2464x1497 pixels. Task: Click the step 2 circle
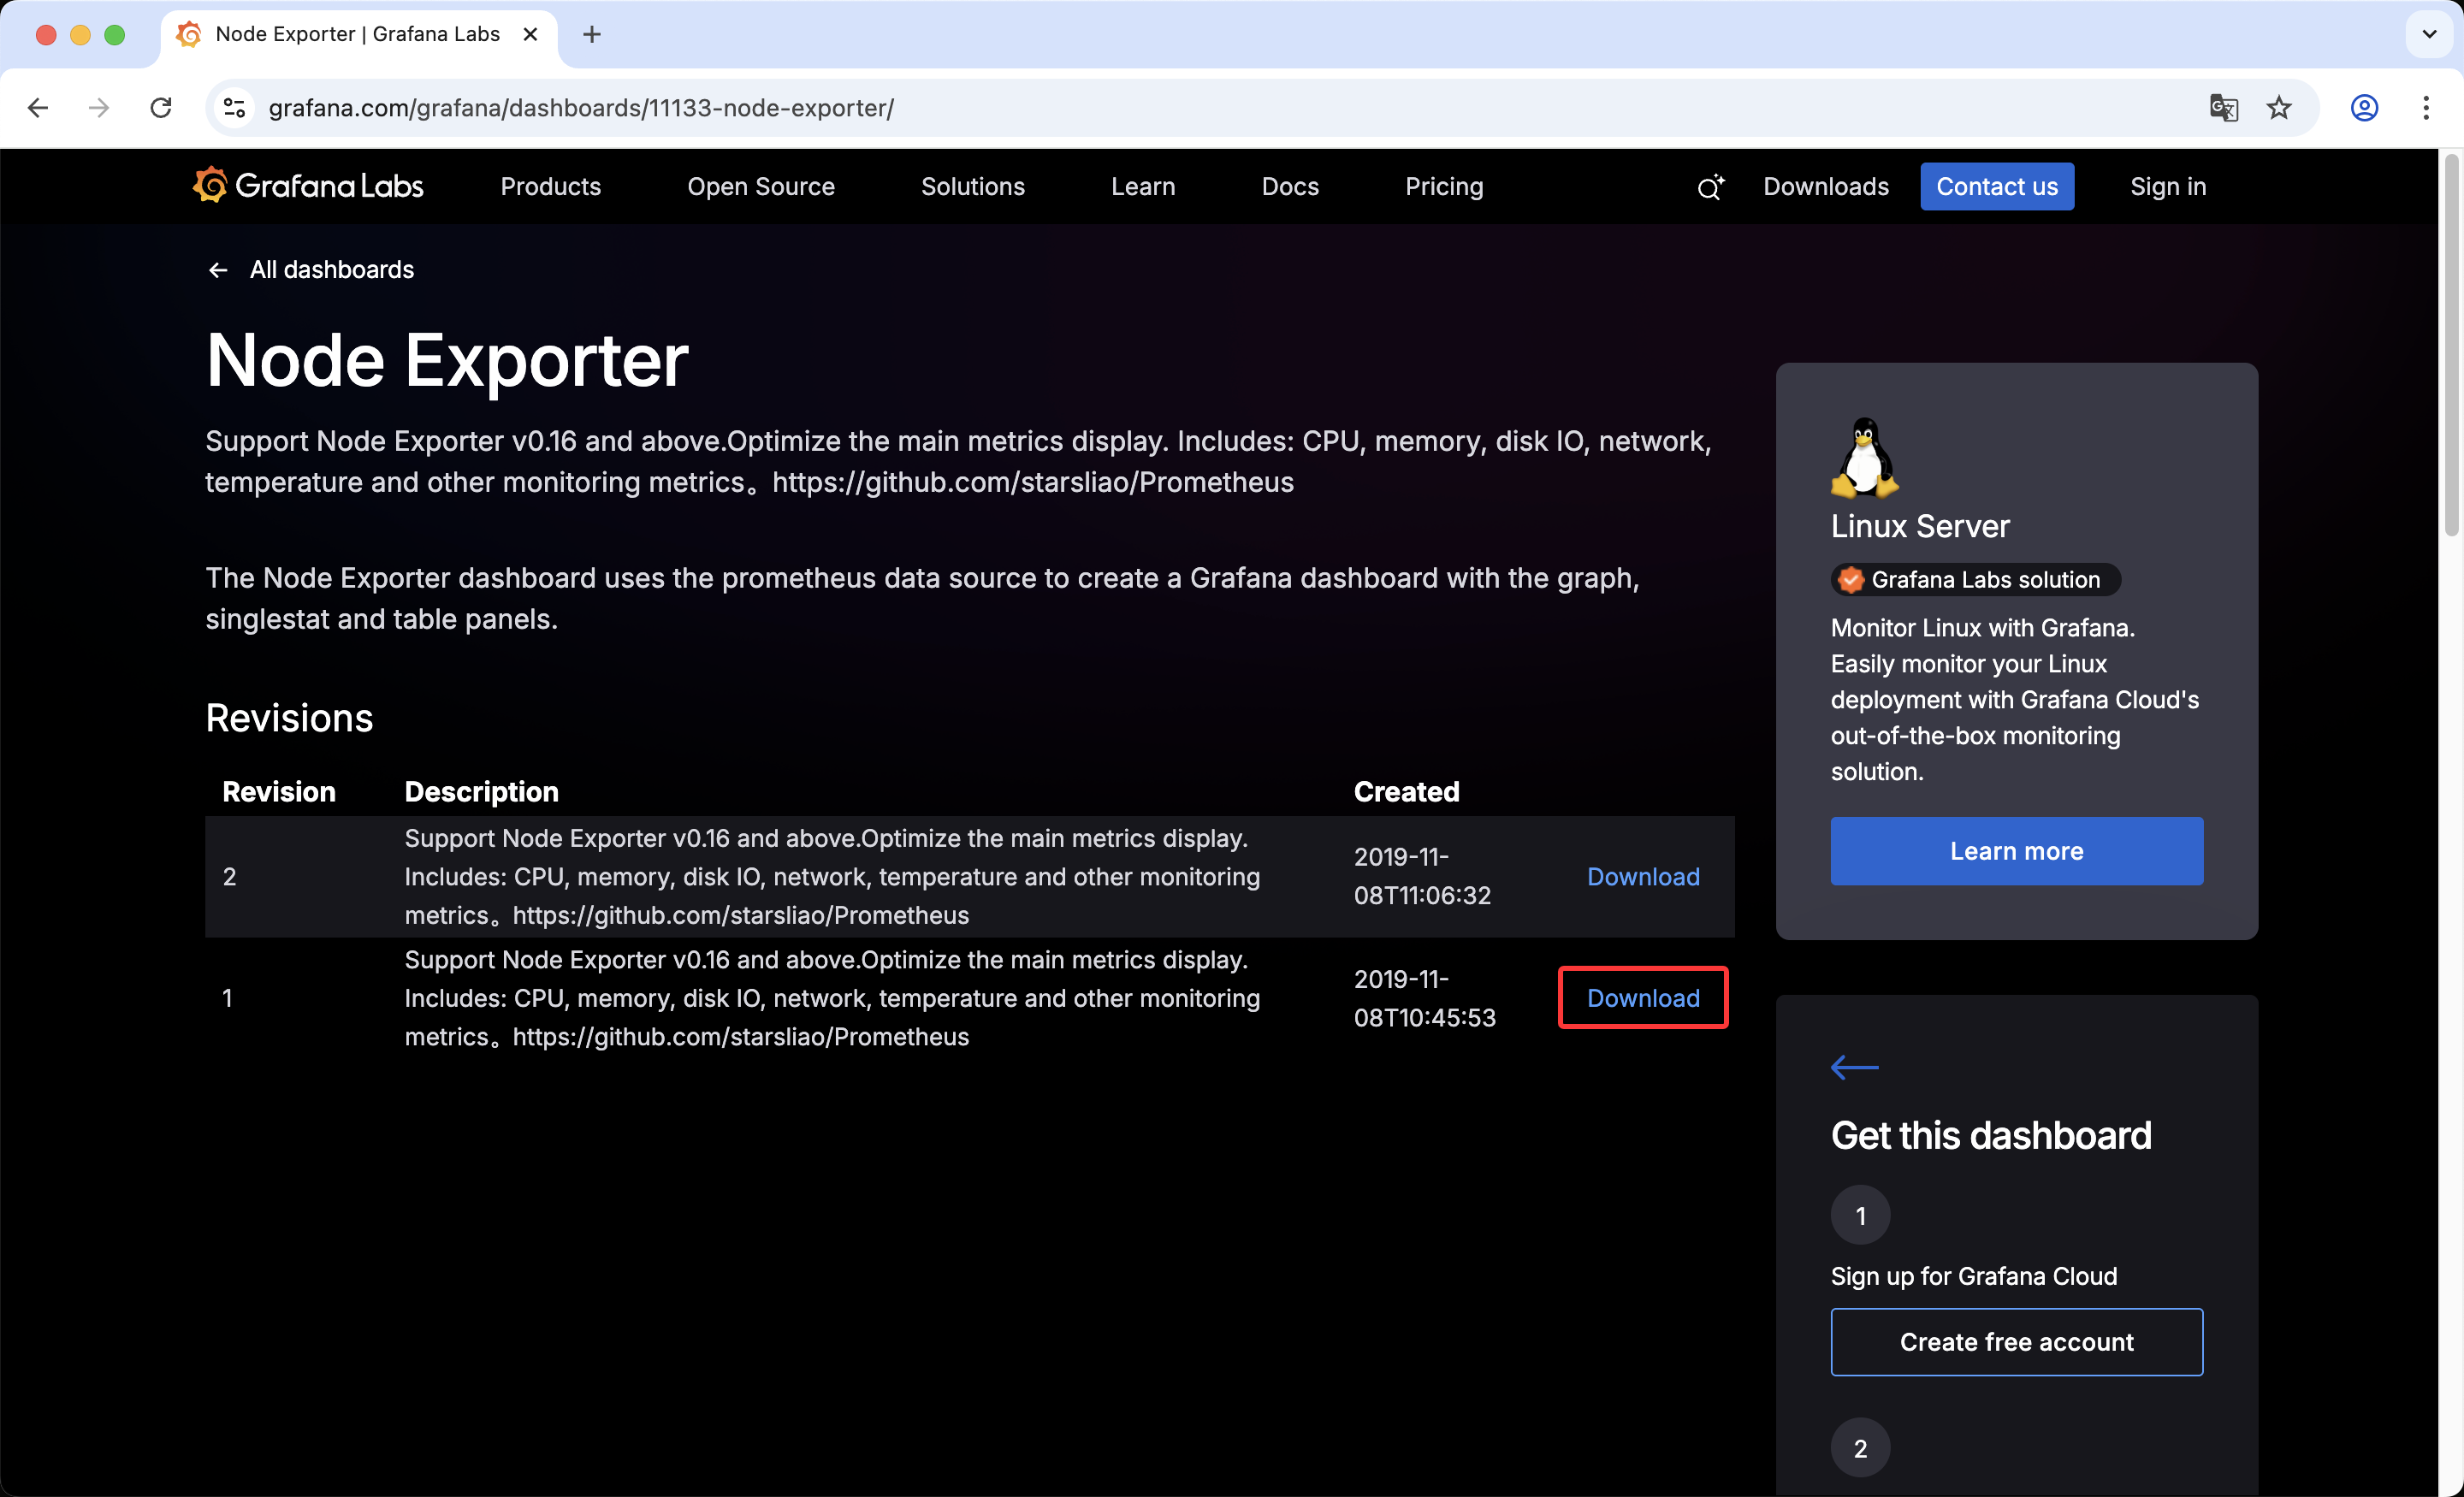(x=1860, y=1448)
